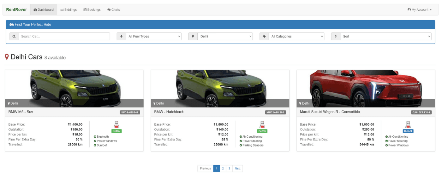Image resolution: width=442 pixels, height=177 pixels.
Task: Click the Parking Sensors check icon
Action: click(x=241, y=145)
